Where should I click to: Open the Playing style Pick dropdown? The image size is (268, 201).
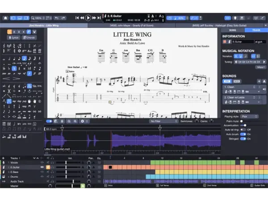[249, 117]
